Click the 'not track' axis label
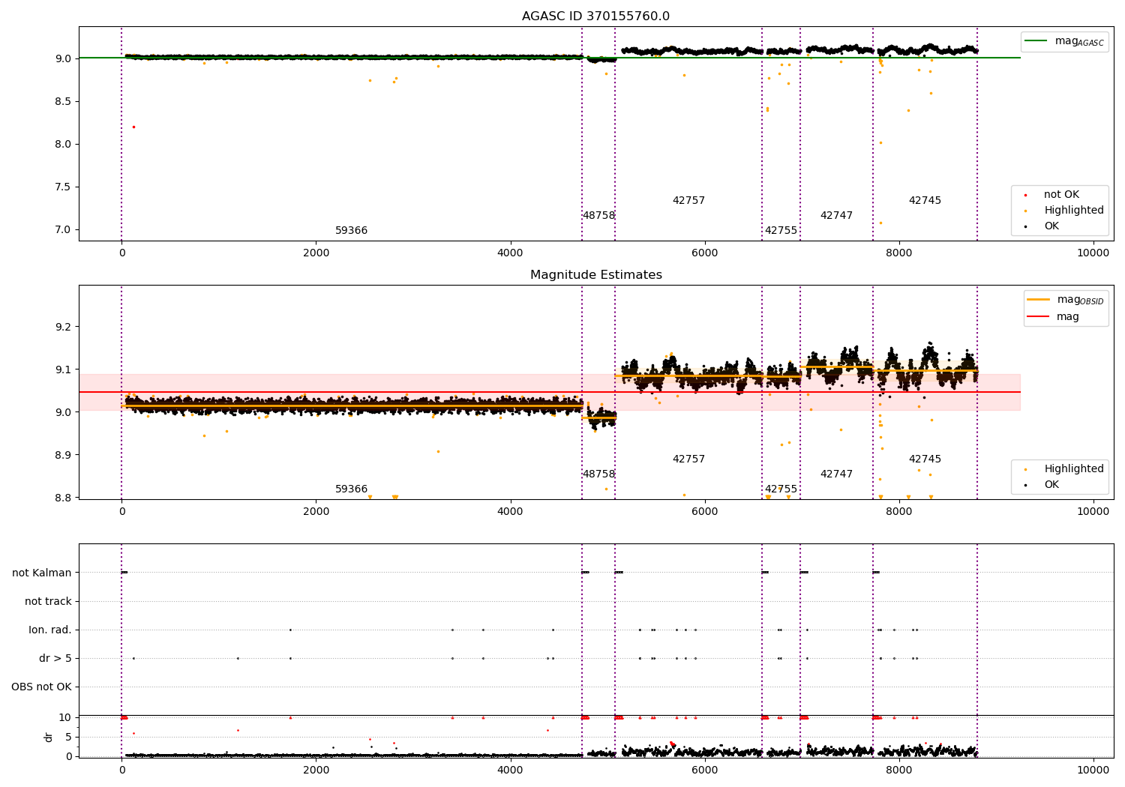 (48, 601)
